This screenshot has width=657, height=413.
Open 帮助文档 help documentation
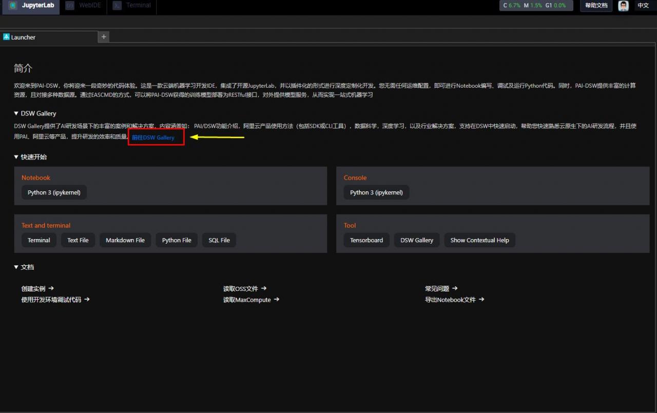pos(596,6)
